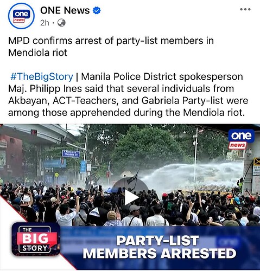
Task: Open the three-dot post options menu
Action: click(x=245, y=9)
